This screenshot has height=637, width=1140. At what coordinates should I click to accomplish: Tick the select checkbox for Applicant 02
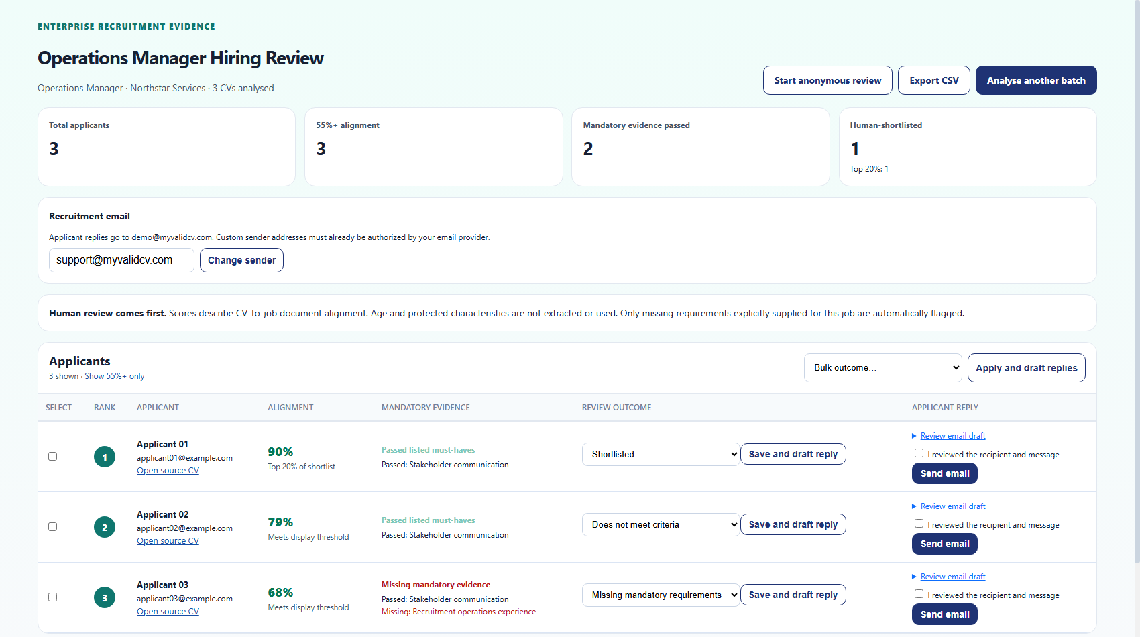[53, 527]
